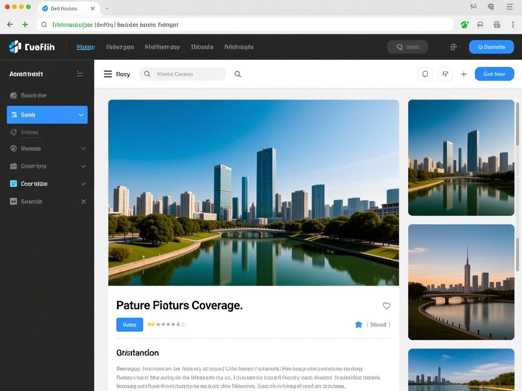Expand the highlighted blue sidebar item chevron
Viewport: 522px width, 391px height.
[x=81, y=115]
